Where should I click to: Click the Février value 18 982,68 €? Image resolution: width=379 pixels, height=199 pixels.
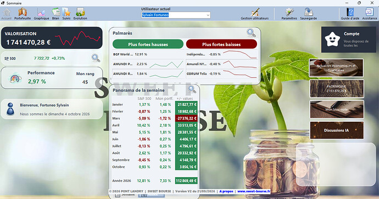pos(186,111)
